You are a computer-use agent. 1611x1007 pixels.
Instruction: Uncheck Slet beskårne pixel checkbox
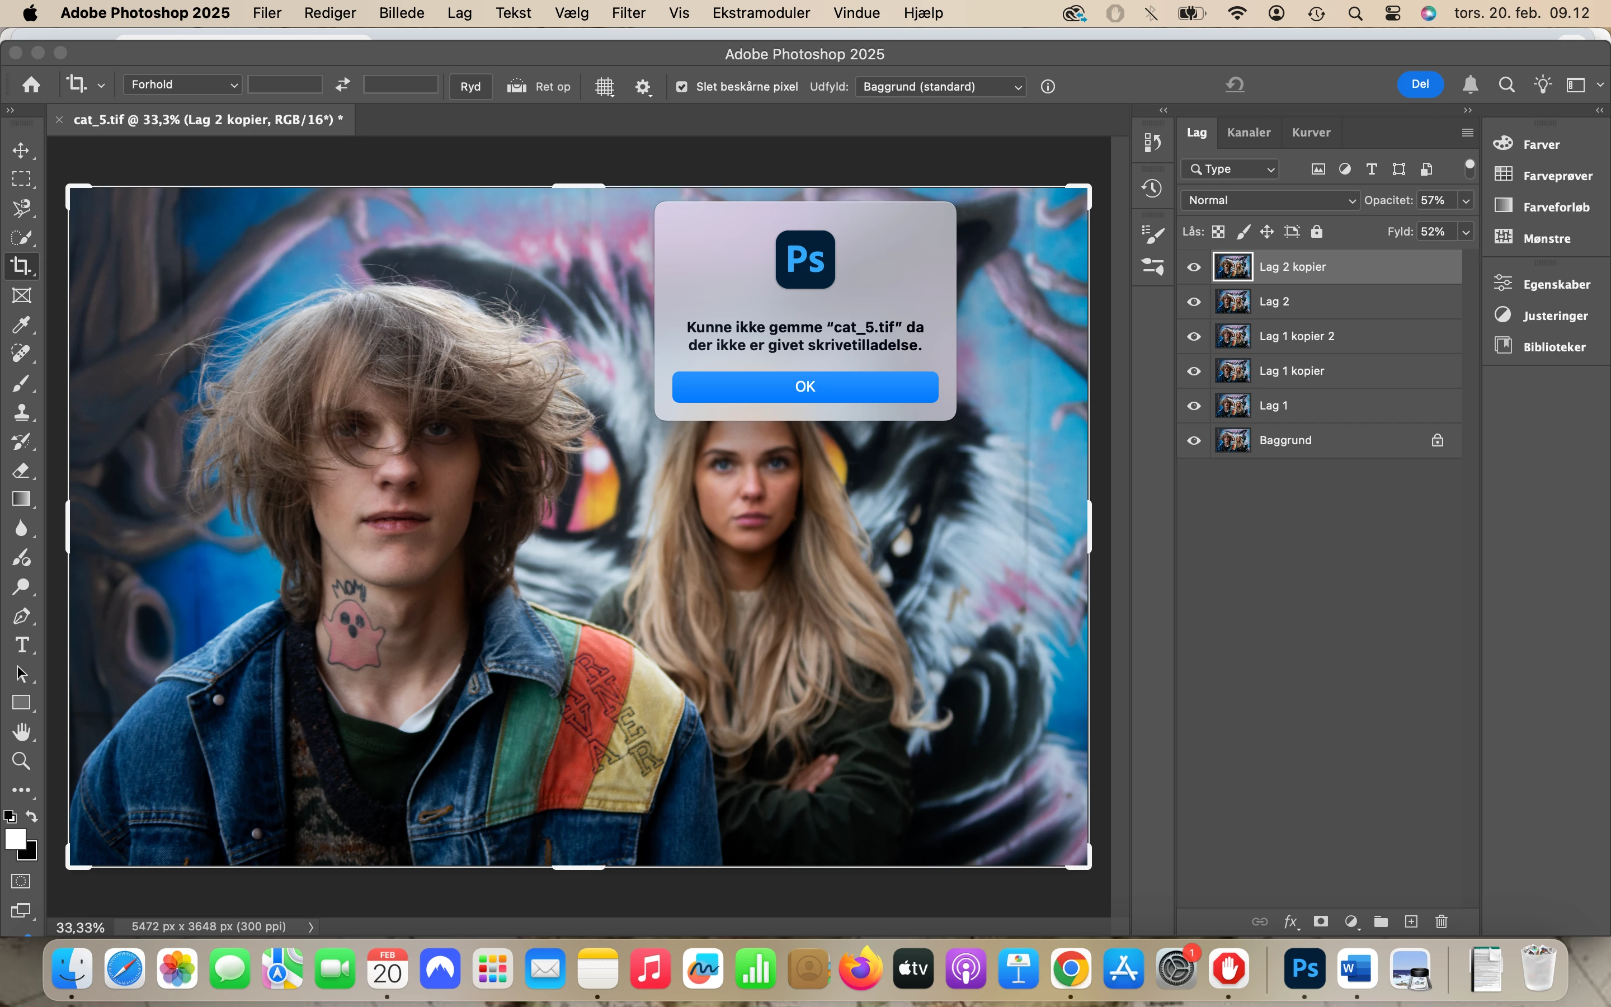pos(682,87)
